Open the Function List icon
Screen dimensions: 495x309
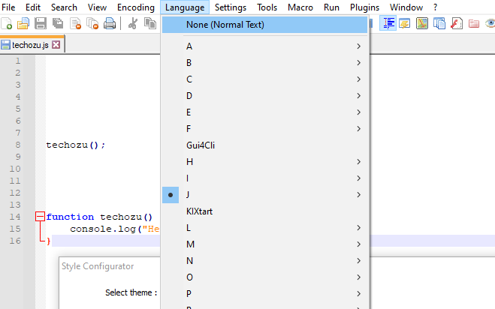457,24
